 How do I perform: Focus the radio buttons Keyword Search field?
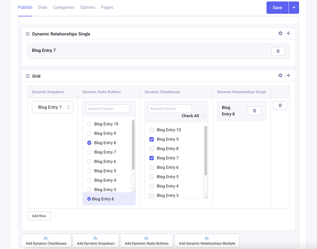pyautogui.click(x=107, y=109)
